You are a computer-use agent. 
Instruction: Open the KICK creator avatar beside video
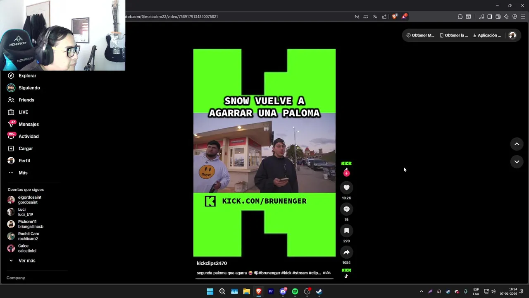[x=346, y=163]
